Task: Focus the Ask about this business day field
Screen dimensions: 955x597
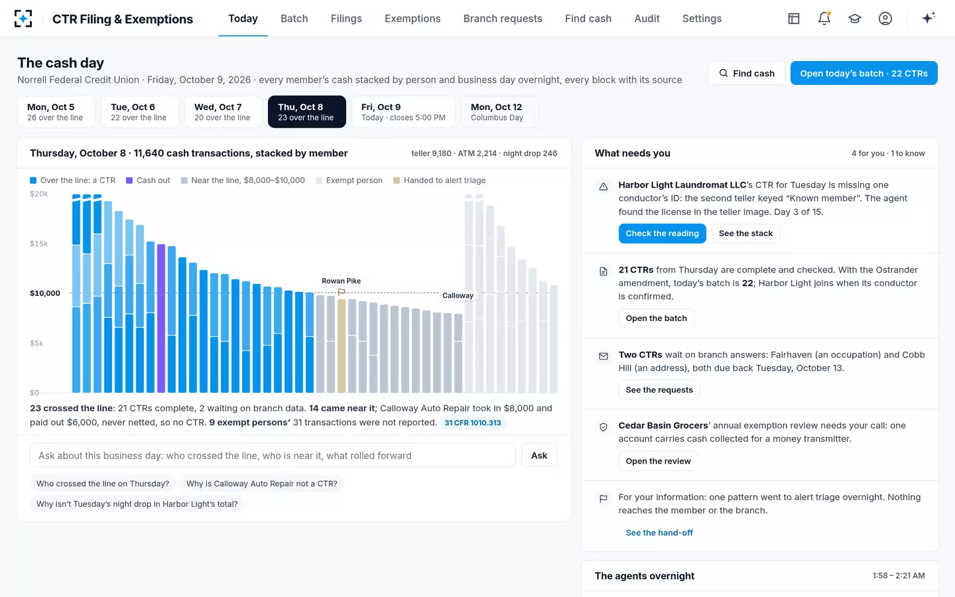Action: (x=273, y=456)
